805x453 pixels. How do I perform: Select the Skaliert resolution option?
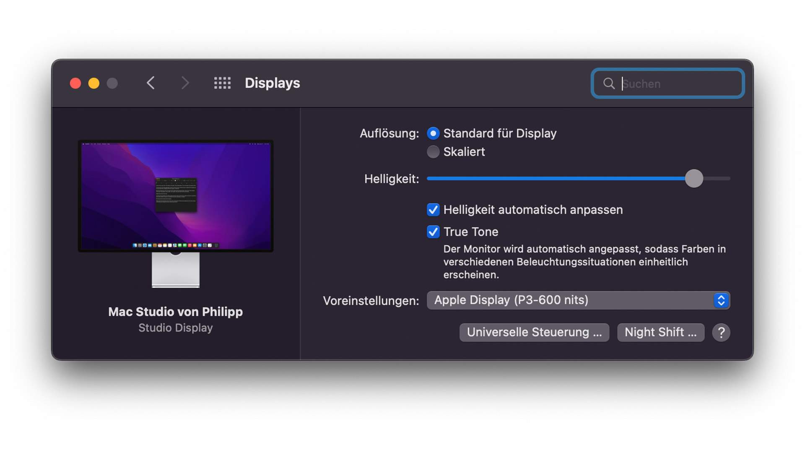pos(433,152)
